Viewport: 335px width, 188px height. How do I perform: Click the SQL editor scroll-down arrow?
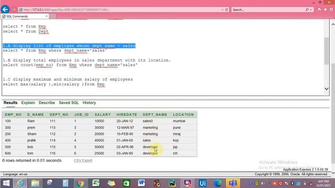tap(327, 89)
